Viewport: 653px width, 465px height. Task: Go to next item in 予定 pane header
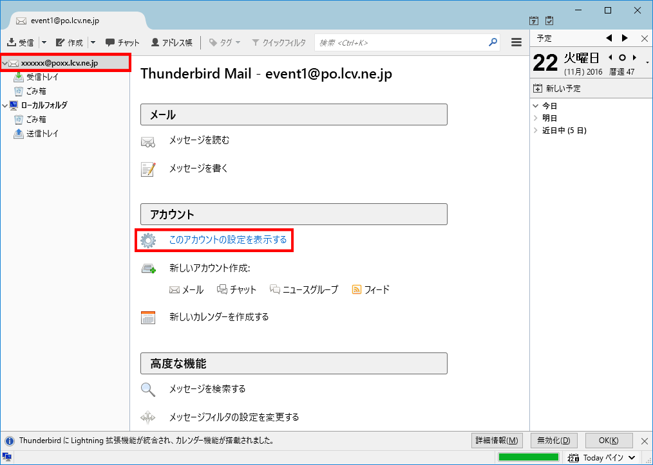pos(625,38)
